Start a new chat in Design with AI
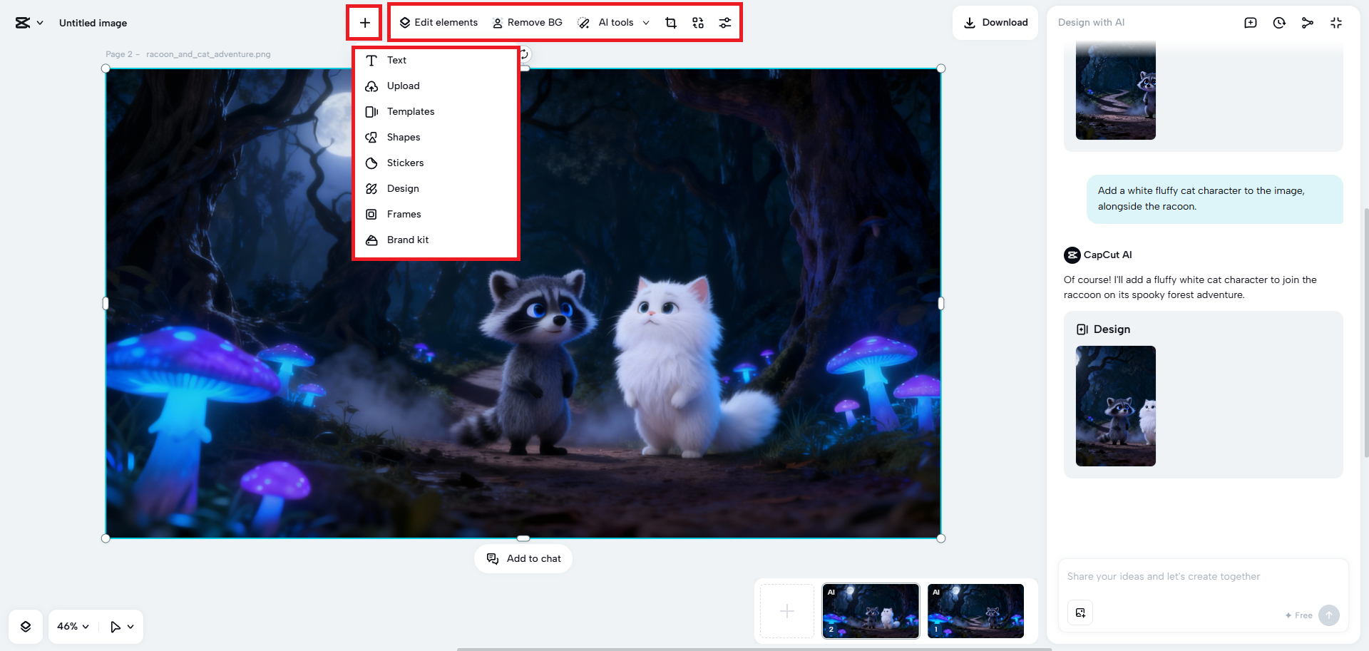 click(1251, 23)
